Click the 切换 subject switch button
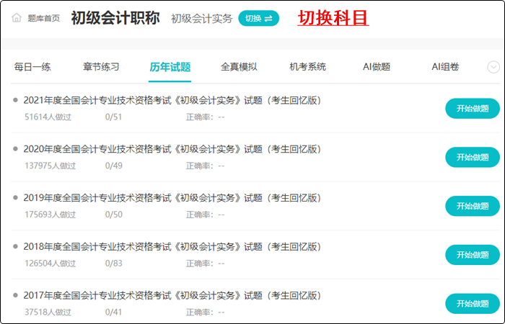Viewport: 505px width, 324px height. [258, 18]
